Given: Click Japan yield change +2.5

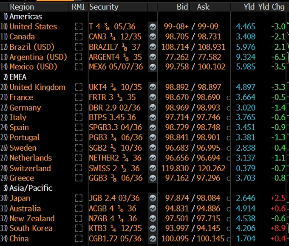Looking at the screenshot, I should pyautogui.click(x=278, y=198).
